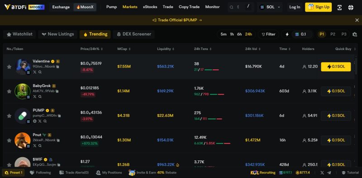Image resolution: width=362 pixels, height=178 pixels.
Task: Click the yellow Sign Up button
Action: (318, 7)
